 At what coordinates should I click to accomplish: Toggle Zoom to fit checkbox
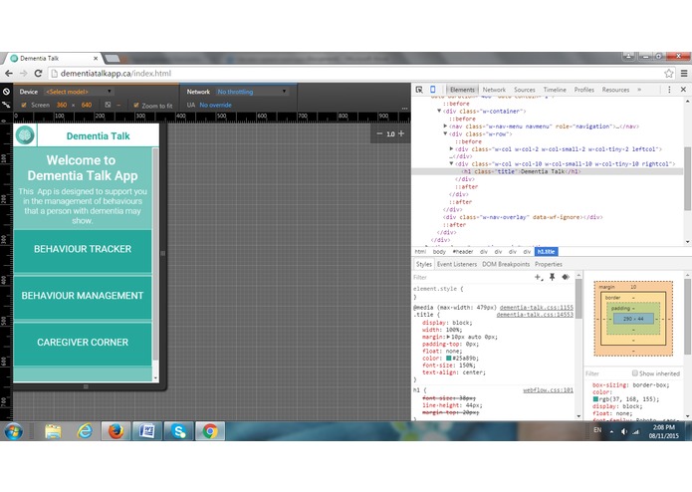[x=136, y=105]
